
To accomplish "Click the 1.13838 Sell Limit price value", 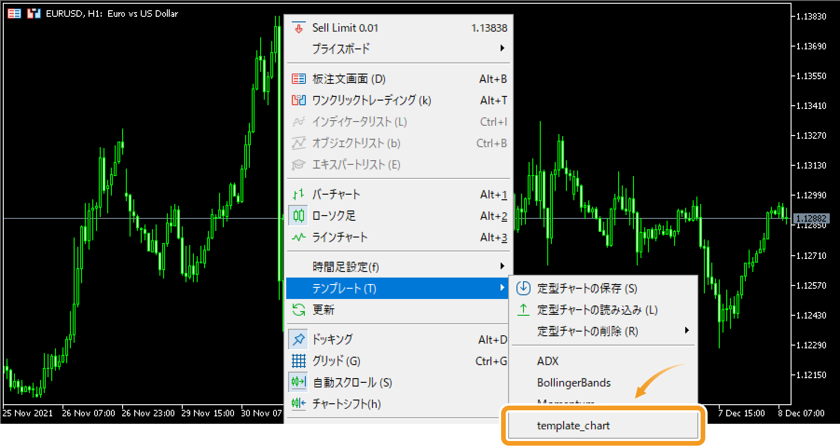I will point(489,28).
